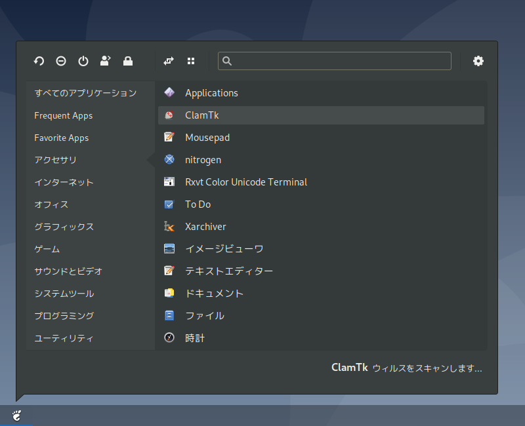Click the ファイル cabinet icon
525x426 pixels.
(169, 315)
